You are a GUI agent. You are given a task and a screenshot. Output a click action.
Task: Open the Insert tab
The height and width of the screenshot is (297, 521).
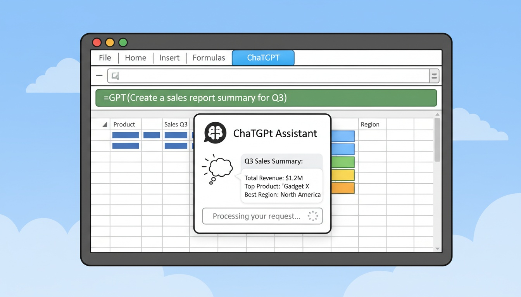click(169, 58)
